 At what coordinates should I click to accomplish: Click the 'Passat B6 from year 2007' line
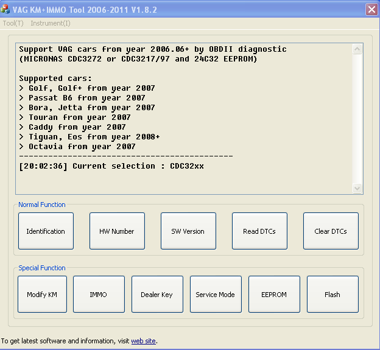82,98
